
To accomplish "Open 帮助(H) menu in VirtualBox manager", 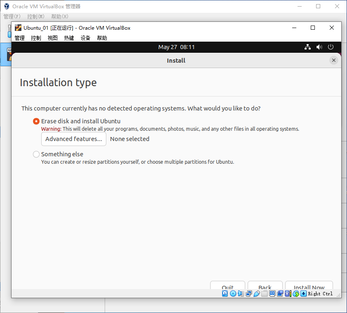I will [x=60, y=16].
